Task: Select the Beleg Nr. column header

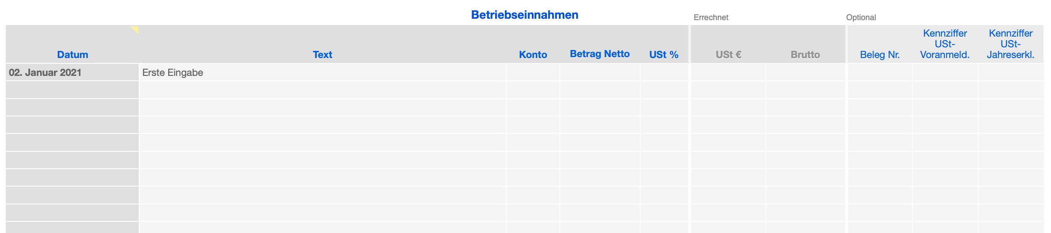Action: pos(880,54)
